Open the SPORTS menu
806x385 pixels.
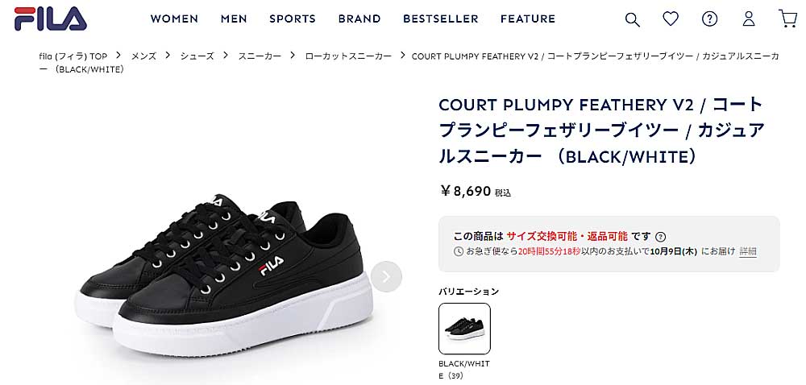[x=293, y=19]
